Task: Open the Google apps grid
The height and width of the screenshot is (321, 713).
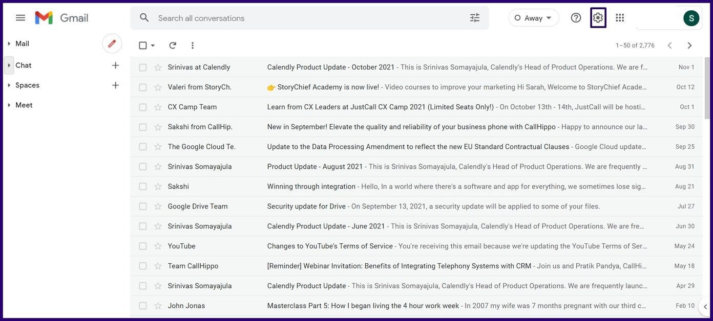Action: tap(620, 18)
